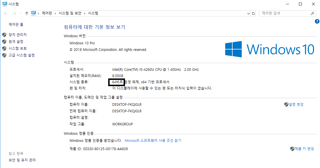
Task: Click the product ID 00330-80125-00178-AA839
Action: pos(105,149)
